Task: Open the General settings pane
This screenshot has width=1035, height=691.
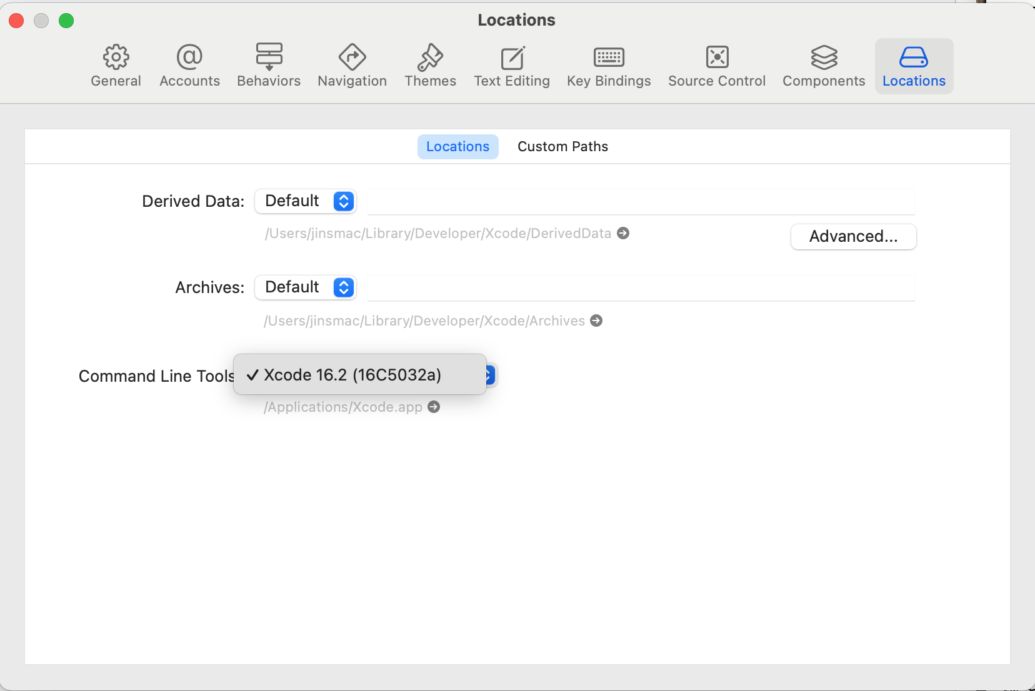Action: coord(116,65)
